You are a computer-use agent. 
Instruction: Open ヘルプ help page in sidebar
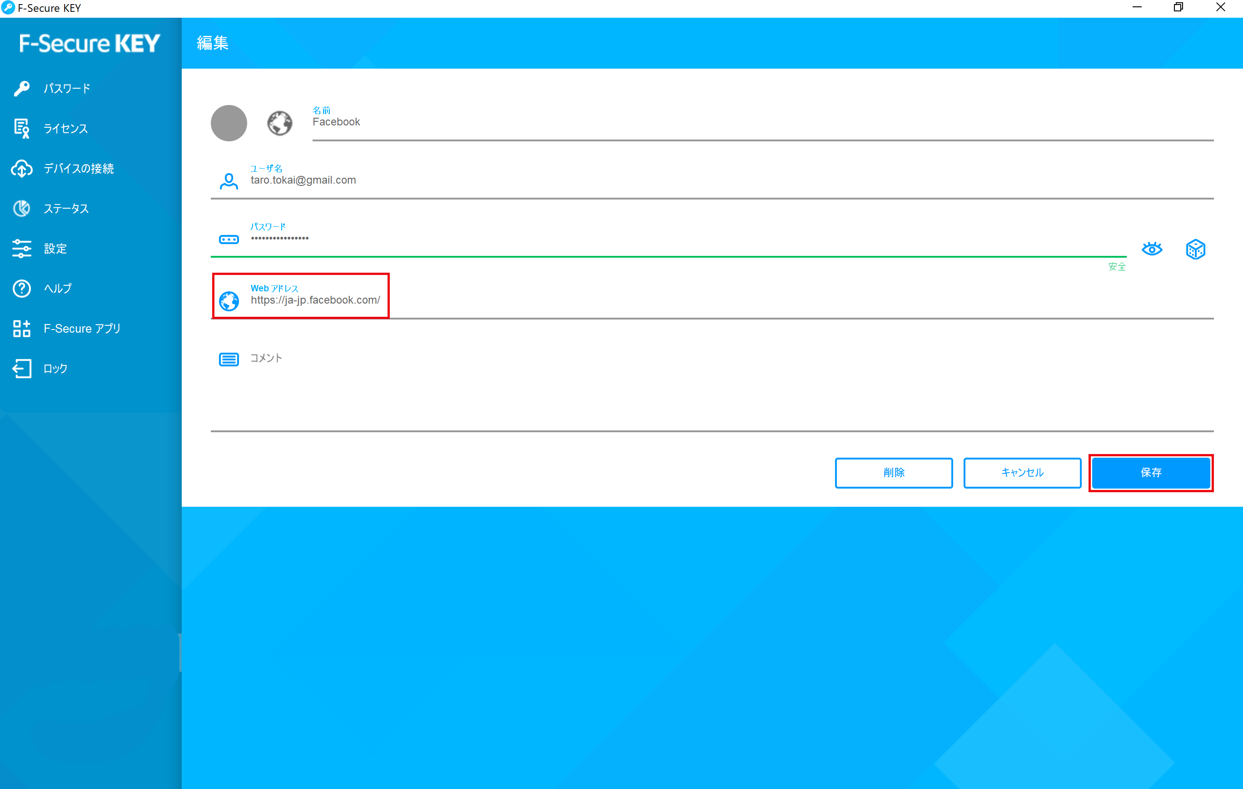tap(90, 288)
